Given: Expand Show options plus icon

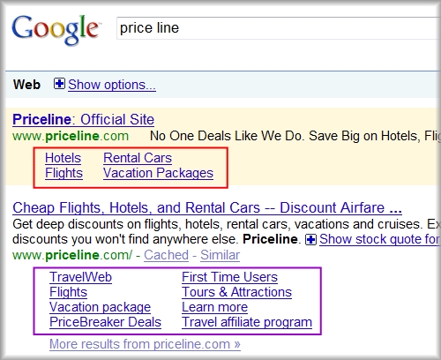Looking at the screenshot, I should (59, 84).
